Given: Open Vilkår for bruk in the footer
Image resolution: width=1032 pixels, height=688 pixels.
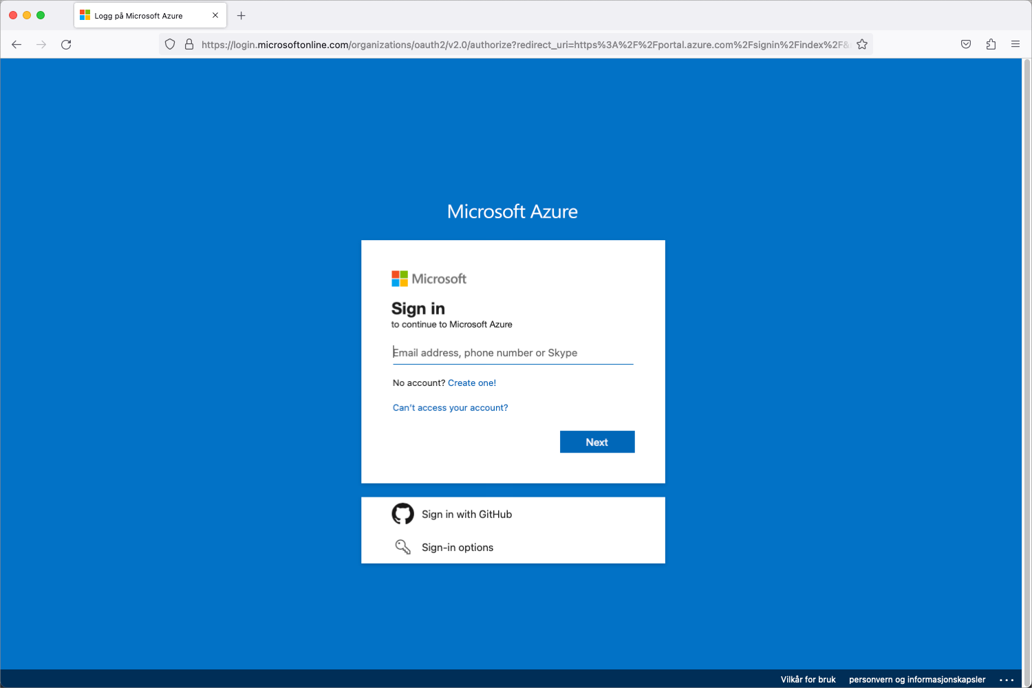Looking at the screenshot, I should click(808, 679).
